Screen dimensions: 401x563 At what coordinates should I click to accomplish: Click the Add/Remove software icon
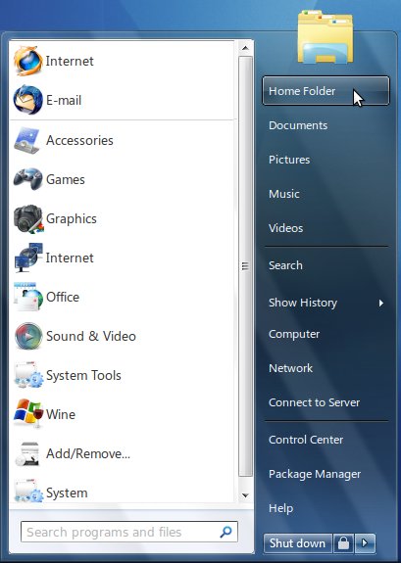point(27,453)
